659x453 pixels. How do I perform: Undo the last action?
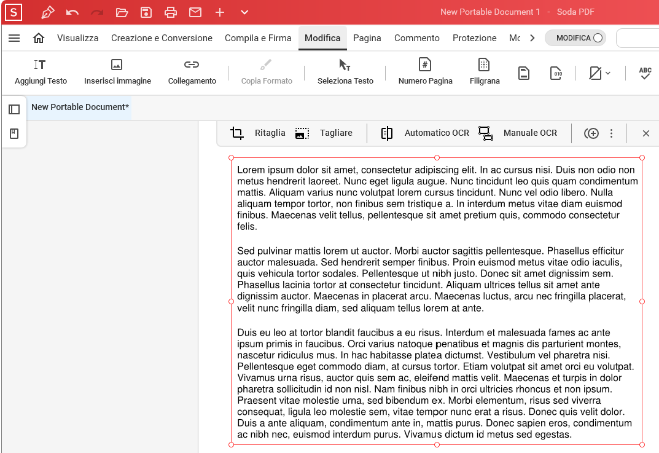72,12
